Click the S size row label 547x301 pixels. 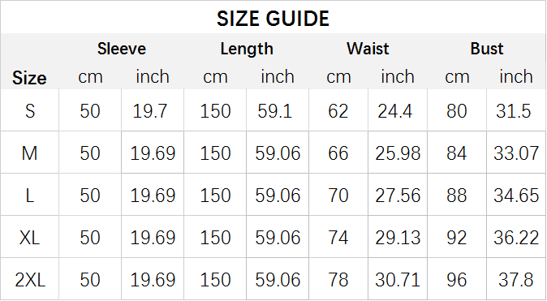[x=30, y=111]
